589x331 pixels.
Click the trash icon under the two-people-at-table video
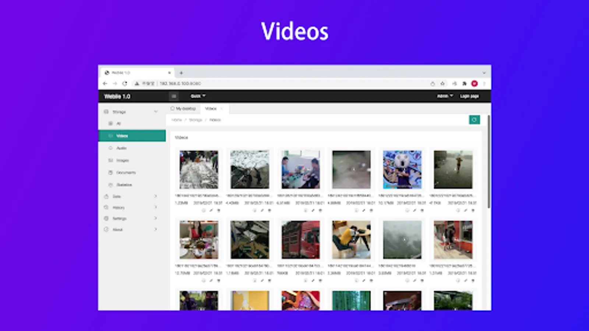coord(320,210)
